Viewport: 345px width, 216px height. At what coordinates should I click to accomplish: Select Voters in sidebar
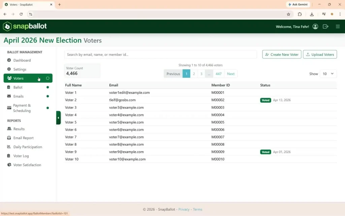(x=28, y=78)
